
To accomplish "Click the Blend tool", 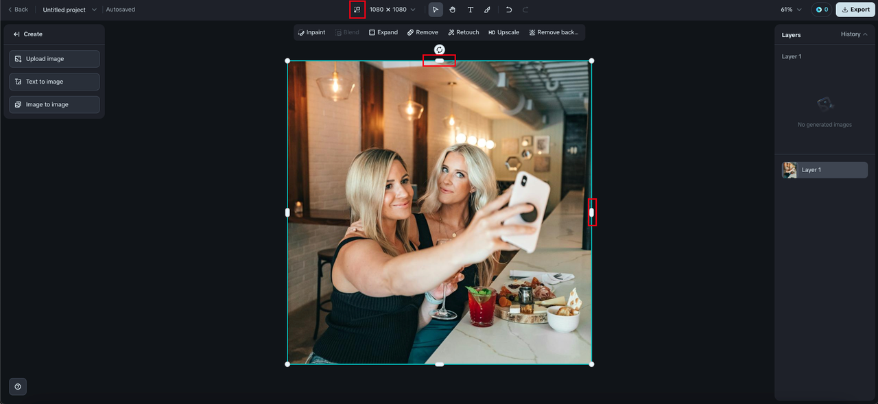I will coord(347,32).
